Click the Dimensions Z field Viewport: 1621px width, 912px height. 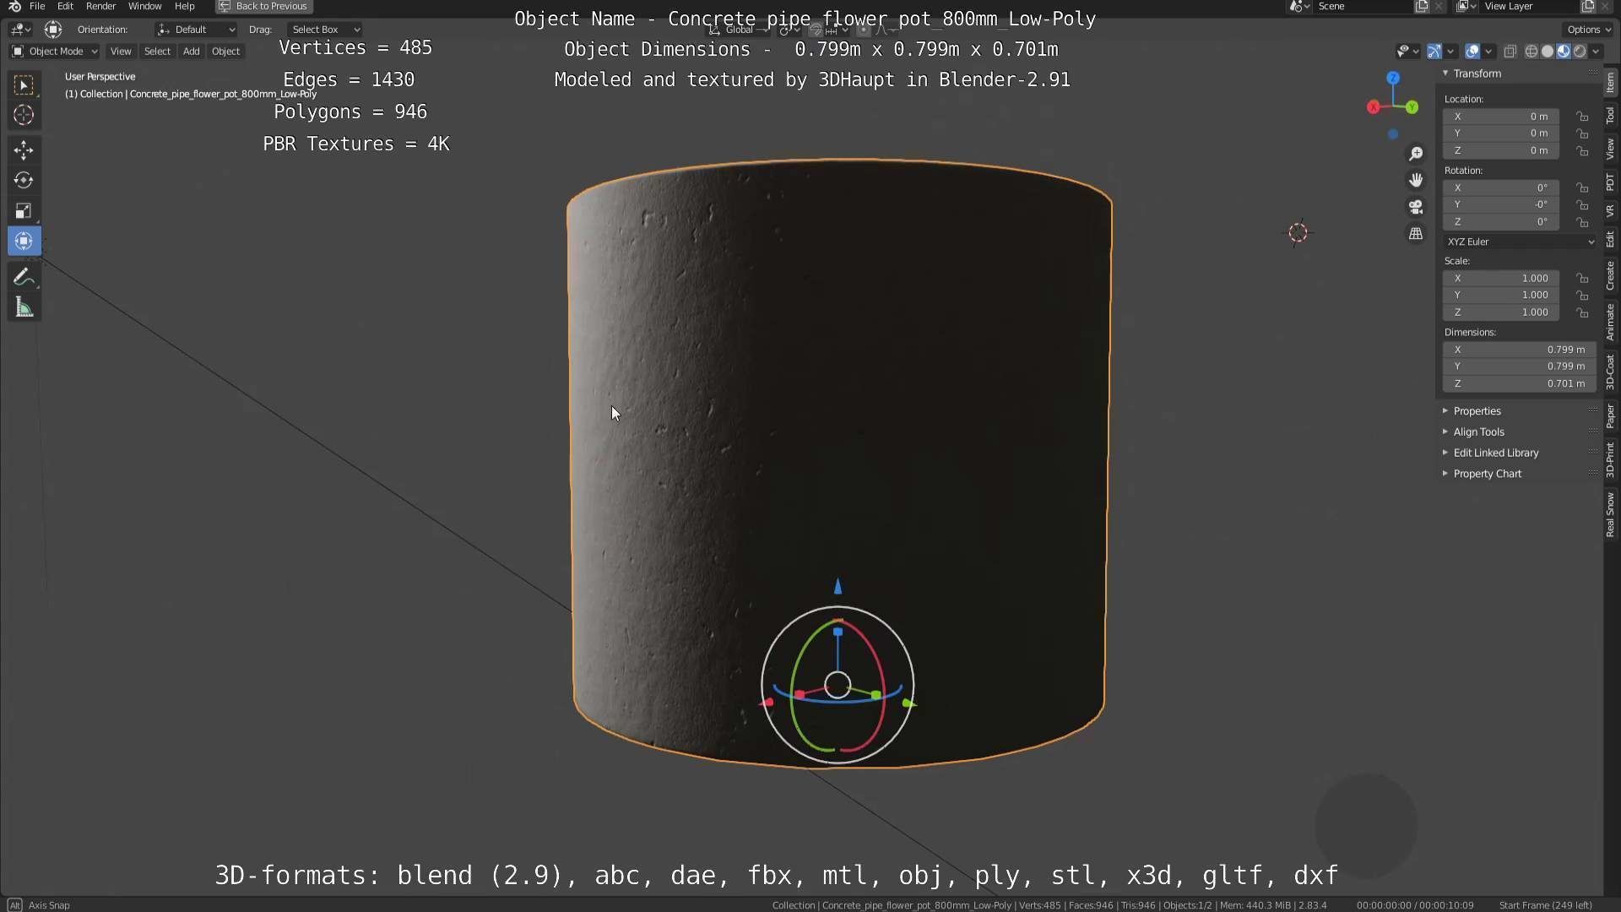(x=1520, y=383)
